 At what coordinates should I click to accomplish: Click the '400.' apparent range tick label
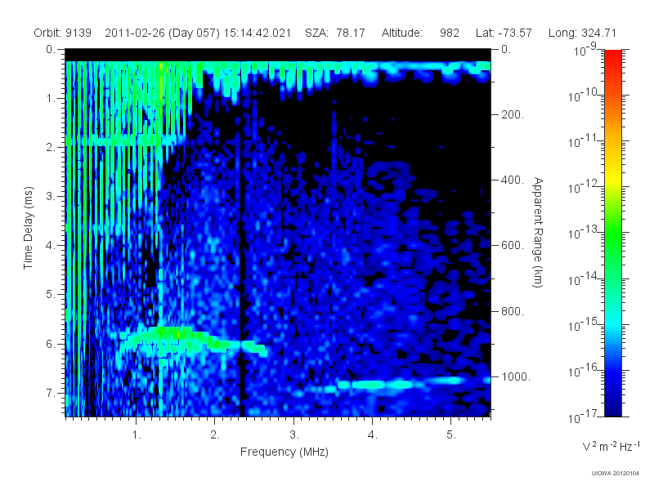(513, 180)
